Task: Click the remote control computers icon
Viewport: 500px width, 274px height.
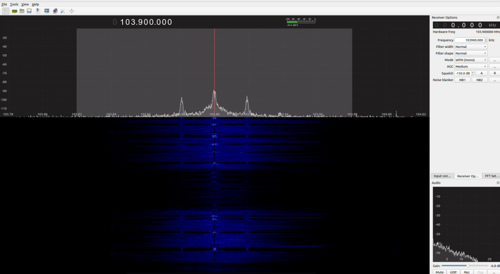Action: coord(55,11)
